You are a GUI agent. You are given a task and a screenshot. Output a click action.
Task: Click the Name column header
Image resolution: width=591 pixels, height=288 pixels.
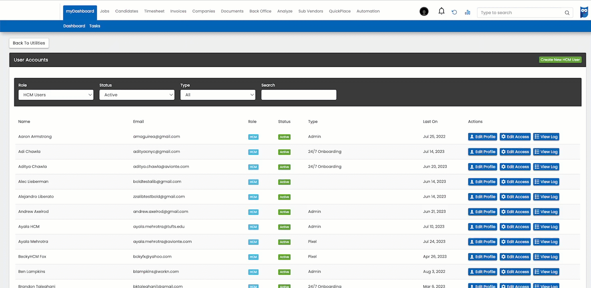(24, 122)
